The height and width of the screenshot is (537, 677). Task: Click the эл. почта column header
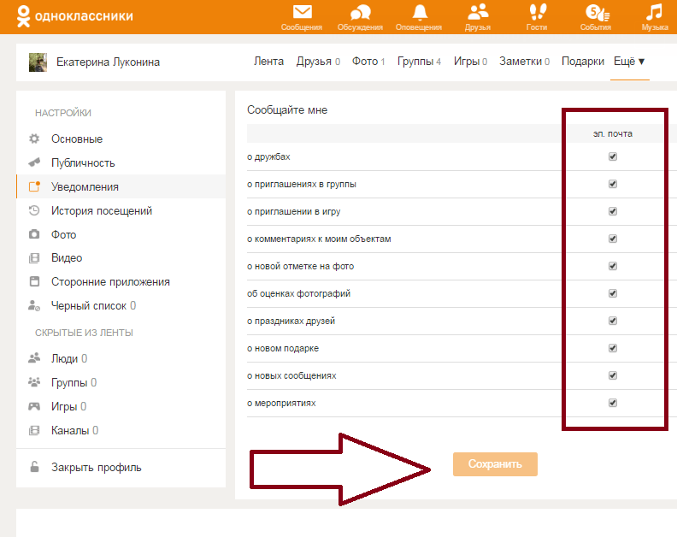tap(613, 133)
